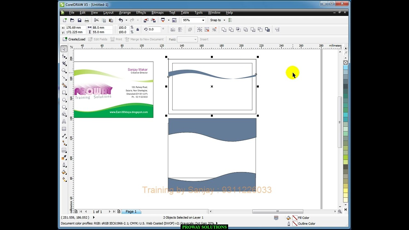This screenshot has height=230, width=409.
Task: Open the Arrange menu
Action: click(125, 12)
